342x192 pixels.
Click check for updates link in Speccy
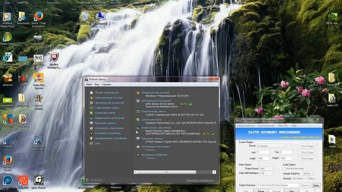200,180
